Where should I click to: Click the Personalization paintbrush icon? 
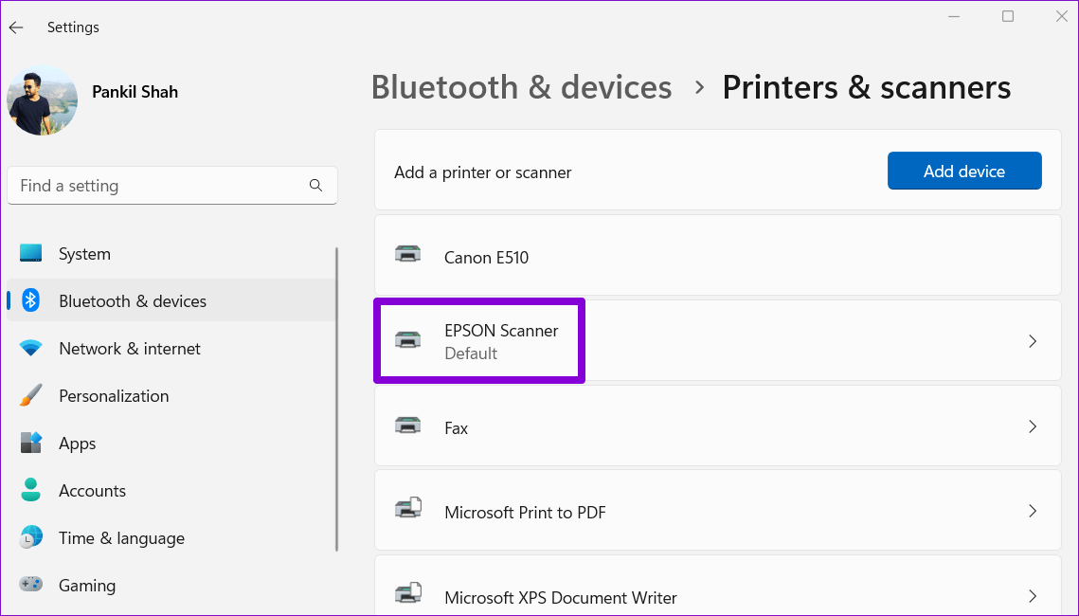tap(31, 396)
